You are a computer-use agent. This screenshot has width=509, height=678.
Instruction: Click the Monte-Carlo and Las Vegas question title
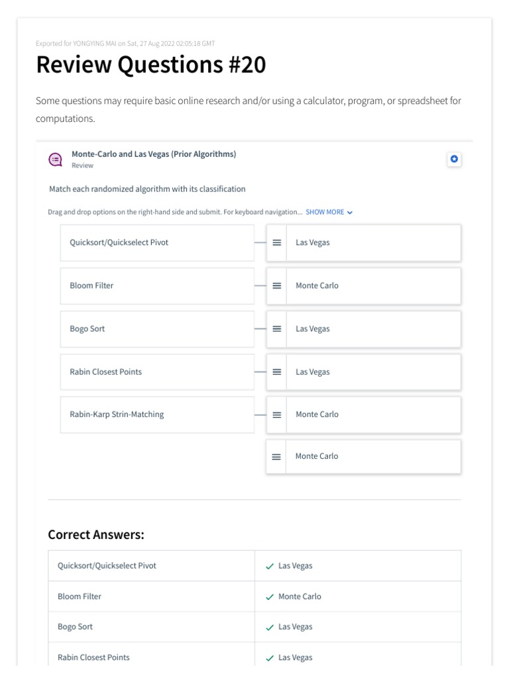point(154,154)
